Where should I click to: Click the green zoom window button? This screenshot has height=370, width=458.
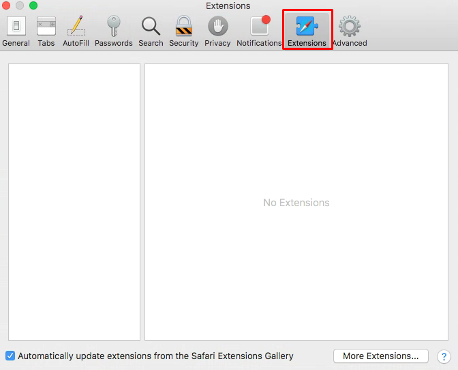[x=33, y=5]
